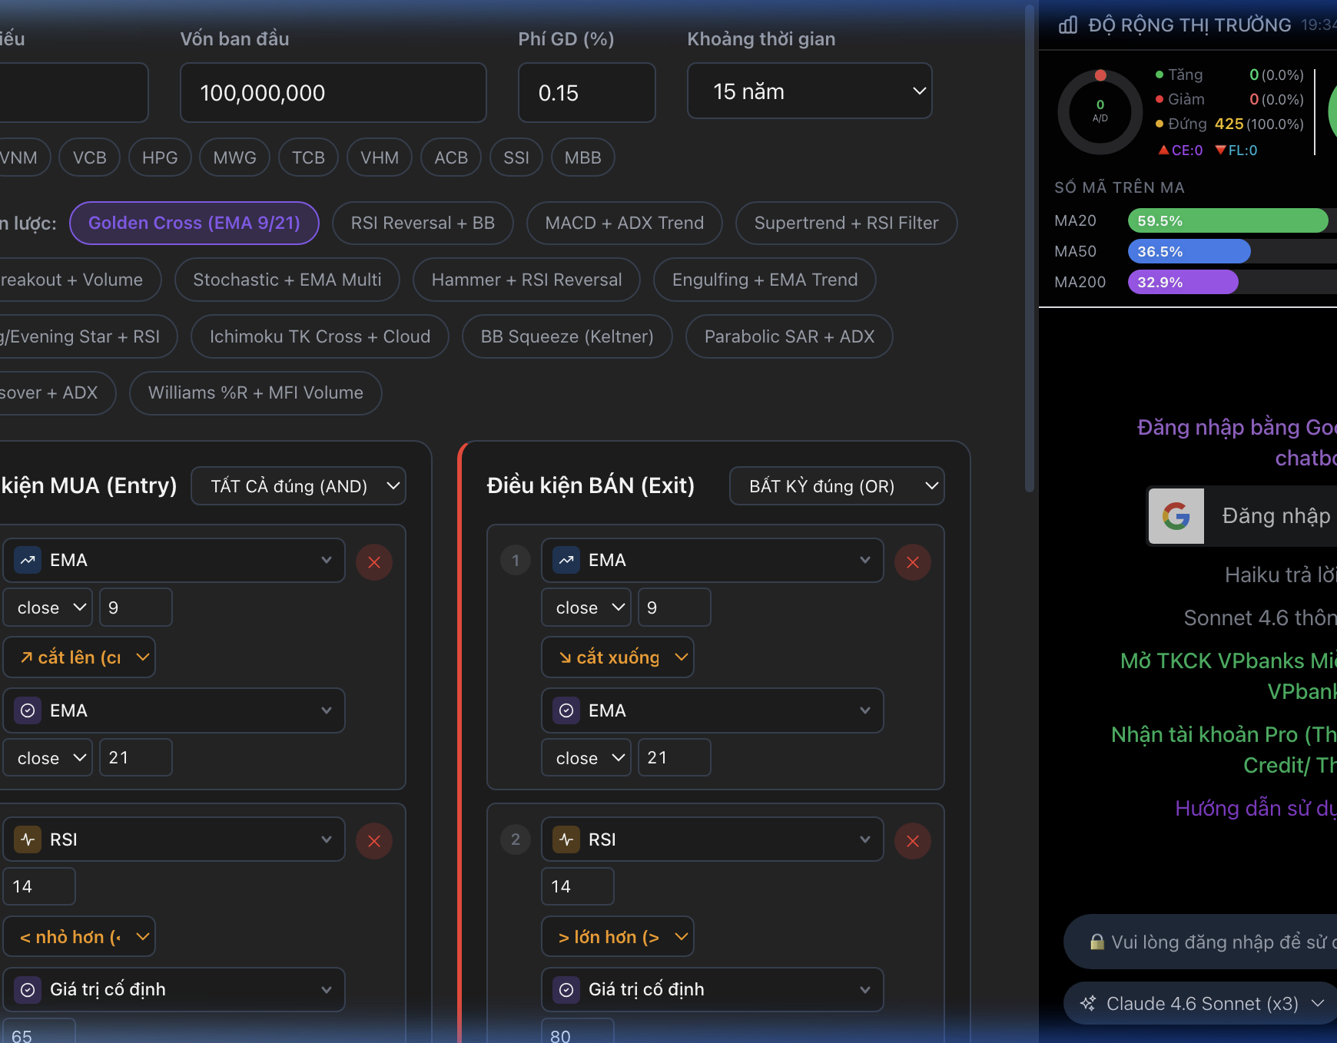Image resolution: width=1337 pixels, height=1043 pixels.
Task: Open exit close source dropdown beside 21
Action: pos(586,757)
